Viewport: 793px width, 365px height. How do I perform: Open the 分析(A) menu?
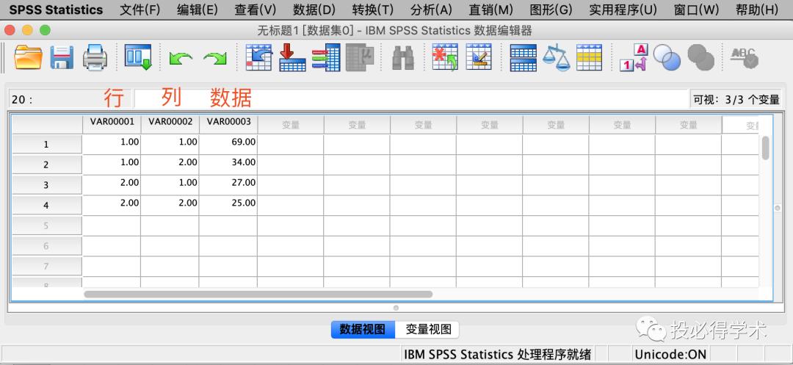[431, 10]
